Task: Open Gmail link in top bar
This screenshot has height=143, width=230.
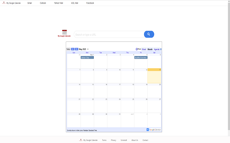Action: (x=29, y=3)
